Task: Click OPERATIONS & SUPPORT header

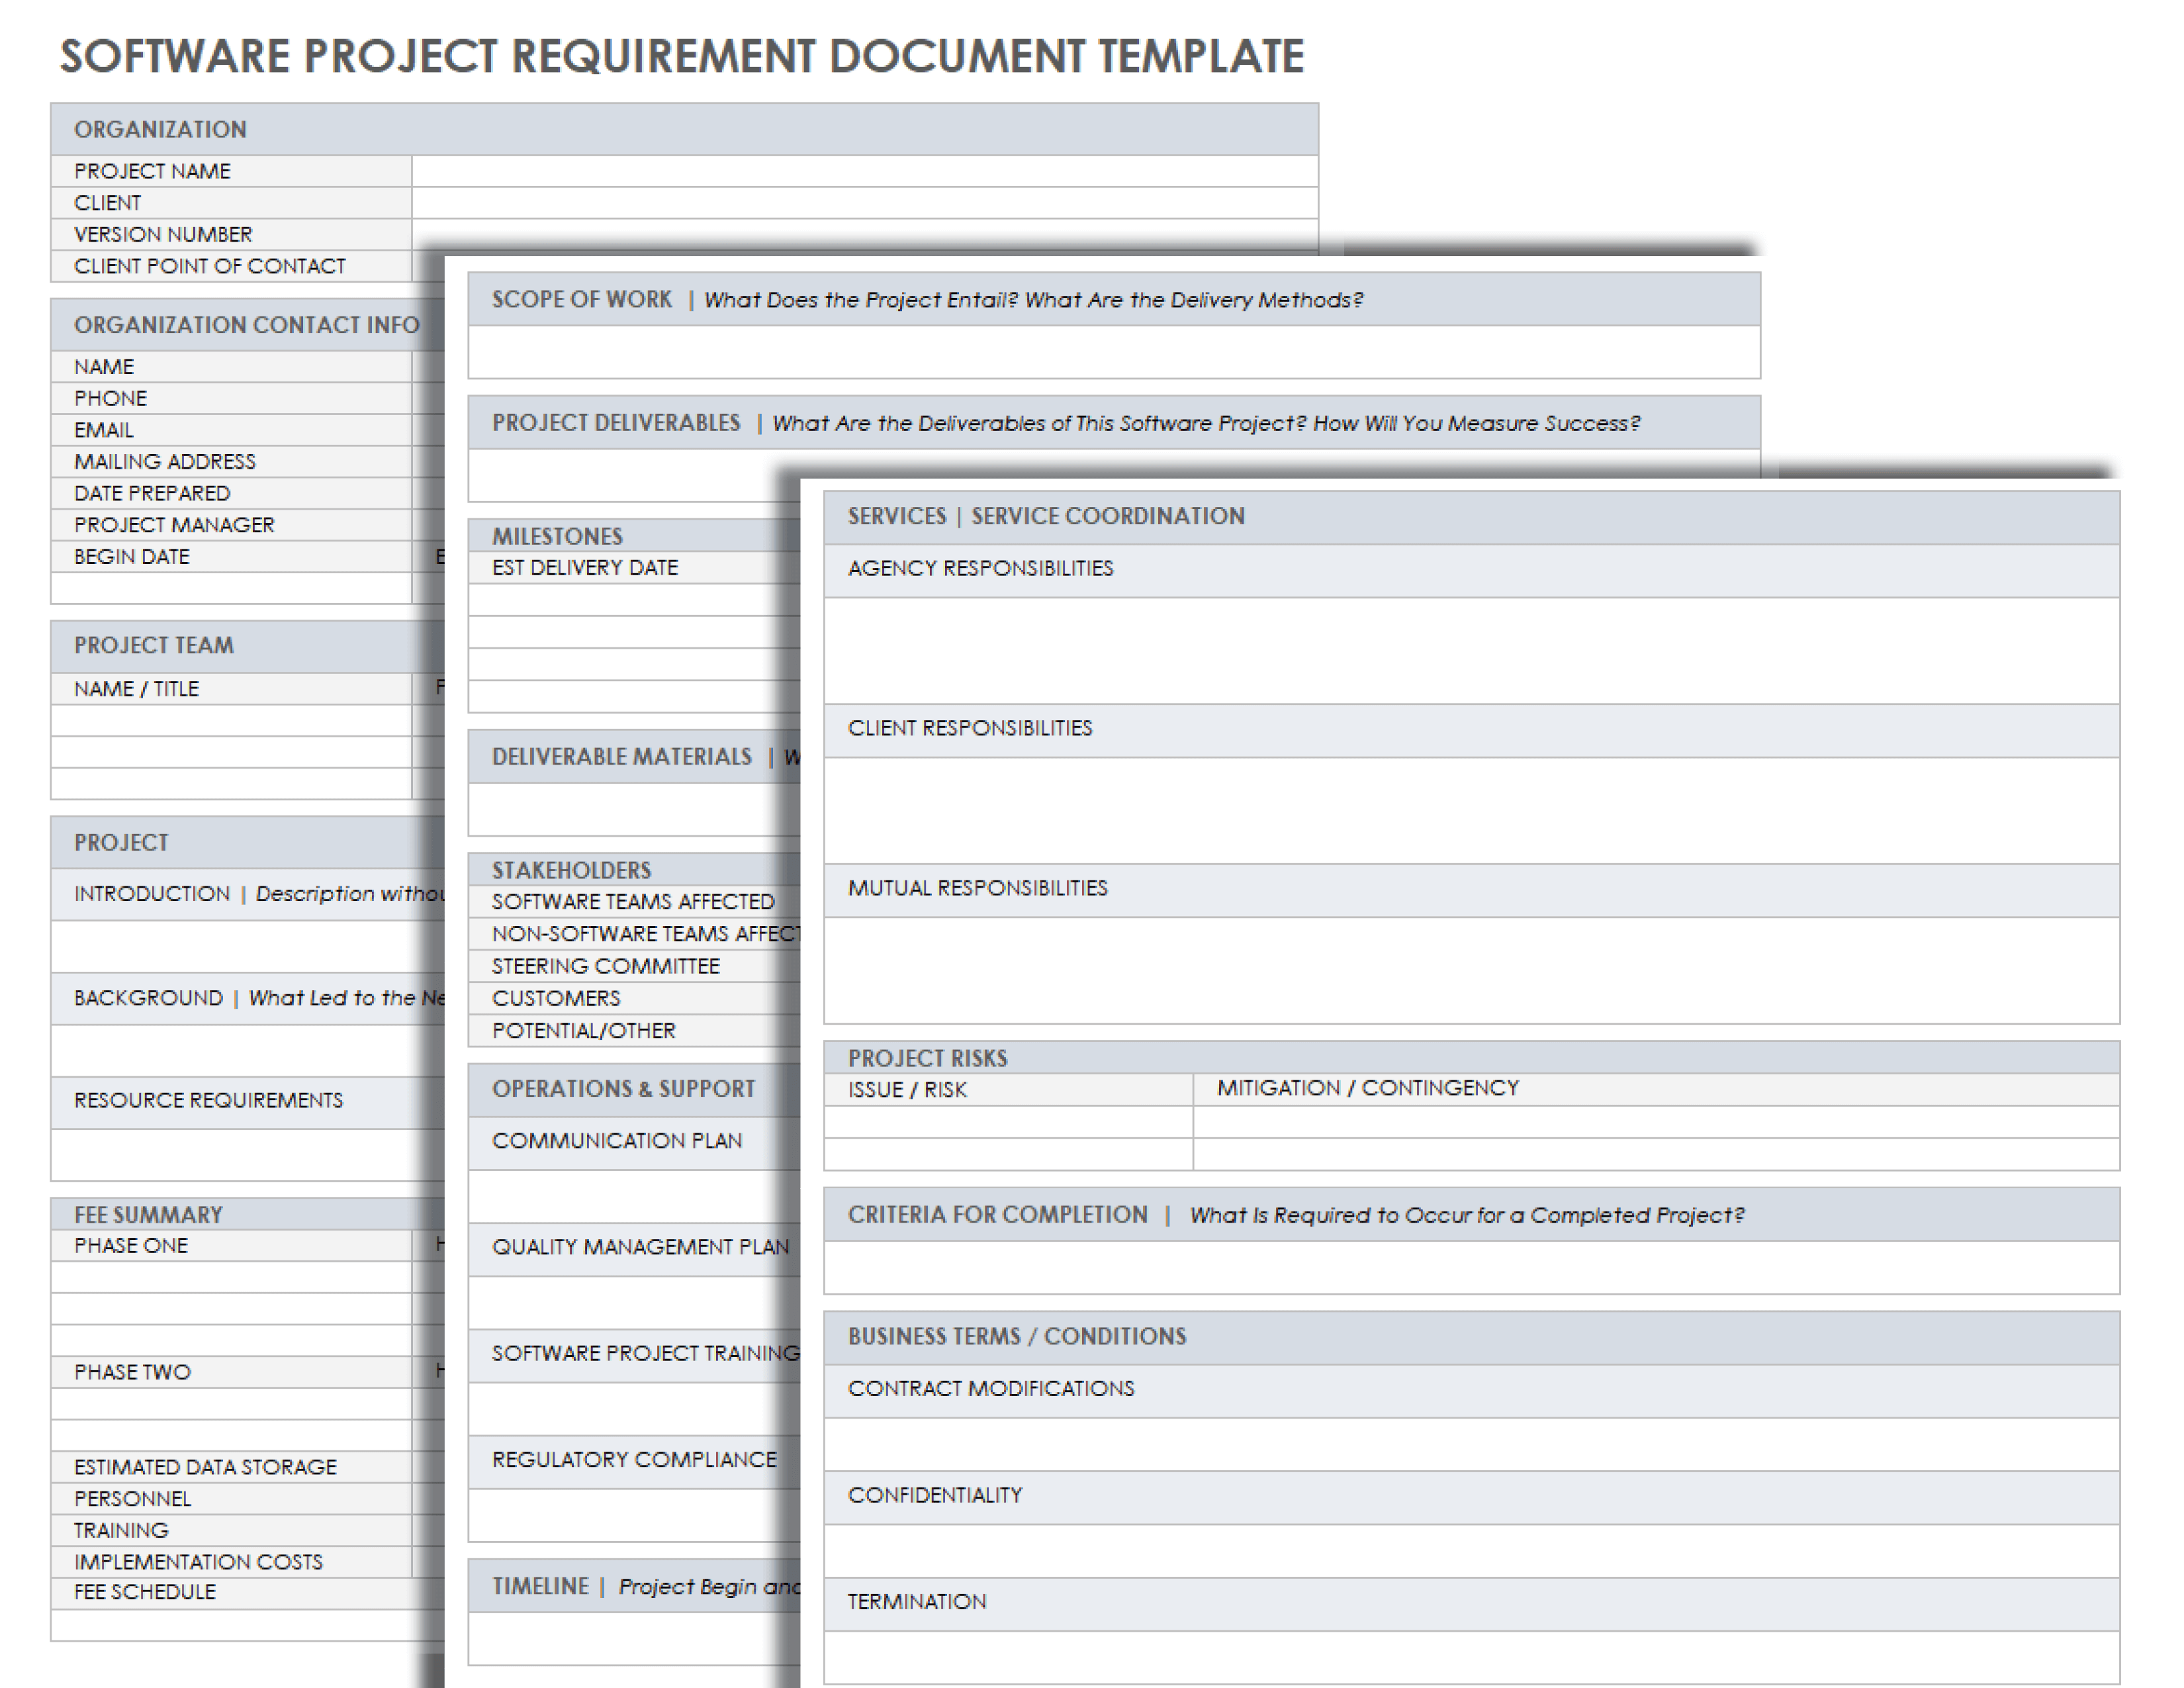Action: pyautogui.click(x=623, y=1089)
